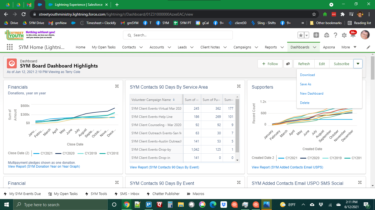The image size is (375, 210).
Task: Sort by Volunteer Campaign Name column header
Action: 156,100
